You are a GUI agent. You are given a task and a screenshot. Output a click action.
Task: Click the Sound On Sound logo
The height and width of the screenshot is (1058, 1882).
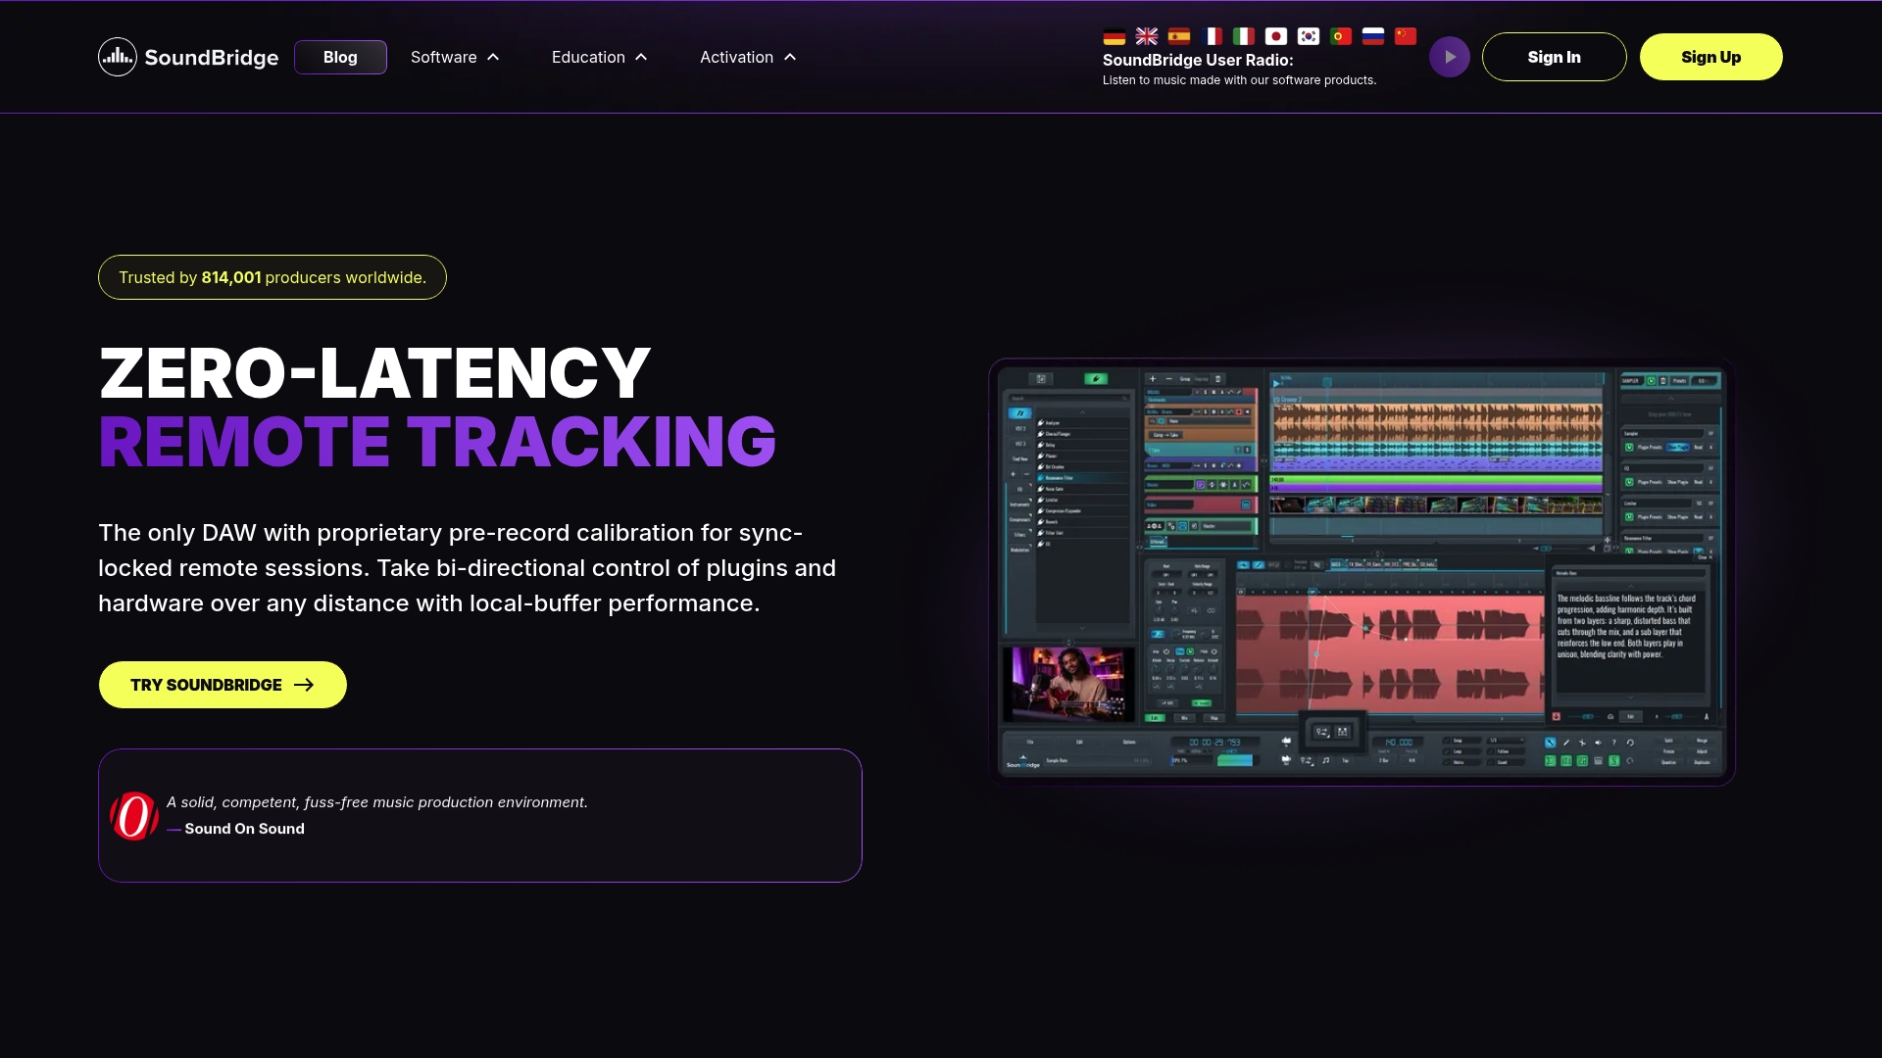pyautogui.click(x=134, y=816)
